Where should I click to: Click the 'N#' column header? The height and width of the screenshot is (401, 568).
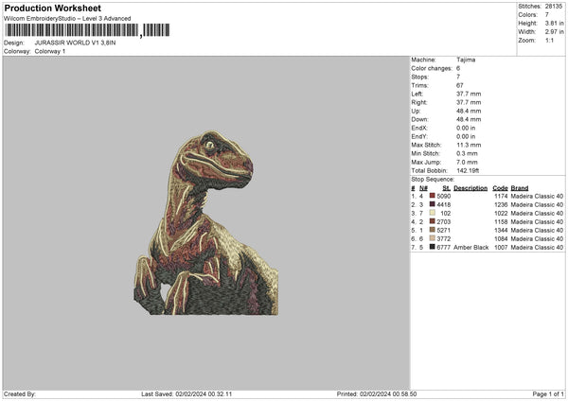pos(423,188)
